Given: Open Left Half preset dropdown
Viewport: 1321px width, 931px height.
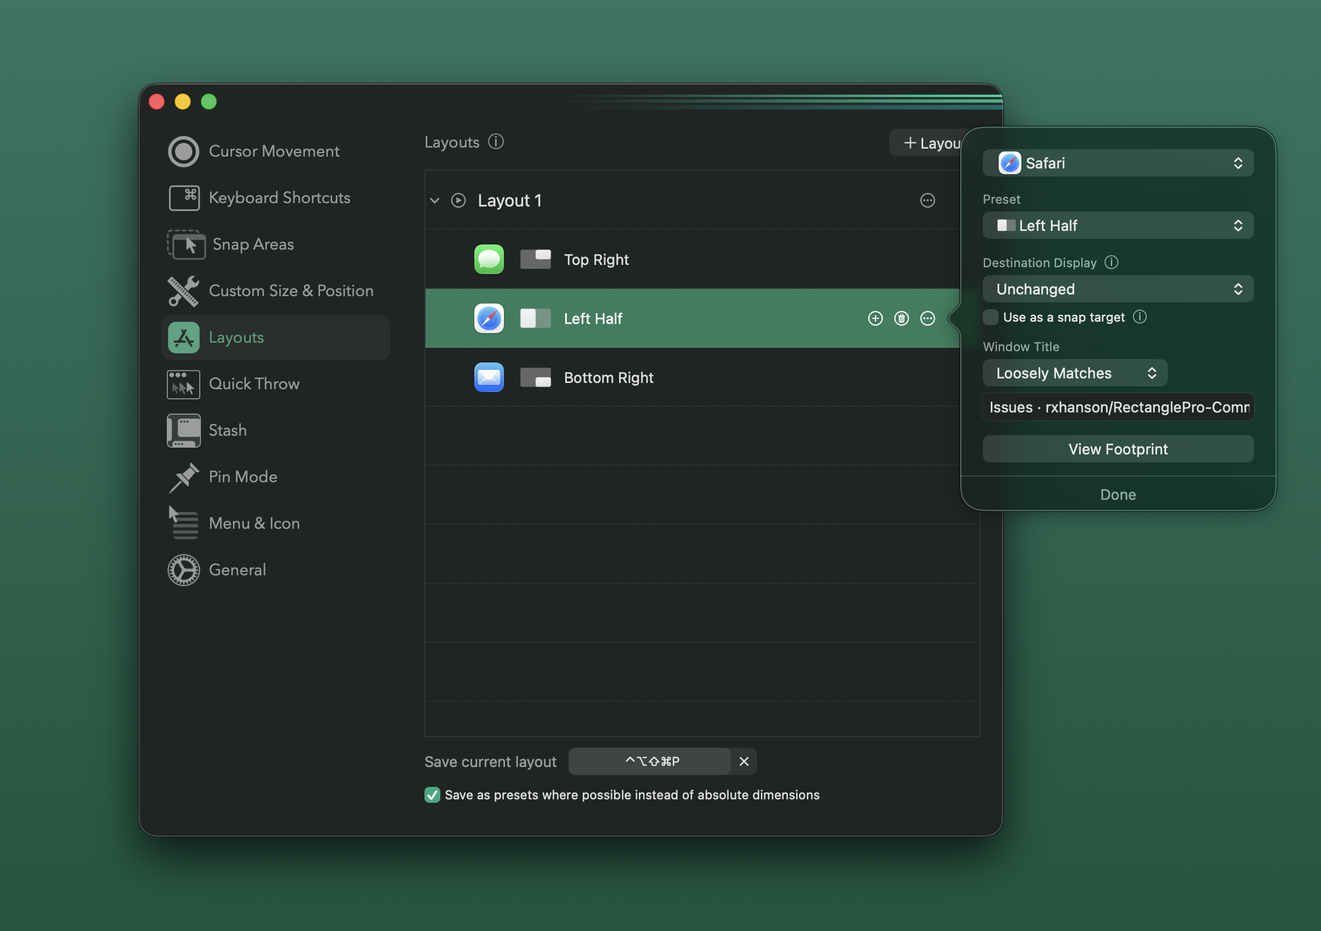Looking at the screenshot, I should pos(1118,226).
